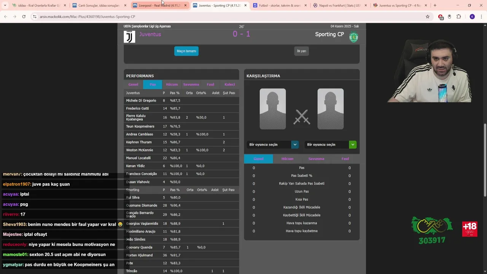487x274 pixels.
Task: Go back with the browser back arrow
Action: (6, 17)
